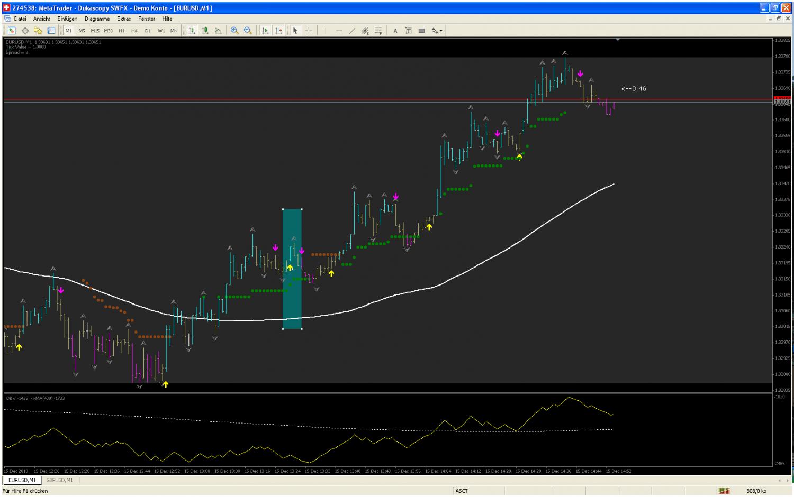Screen dimensions: 794x497
Task: Click the 'OBV -1435' indicator label
Action: pos(17,398)
